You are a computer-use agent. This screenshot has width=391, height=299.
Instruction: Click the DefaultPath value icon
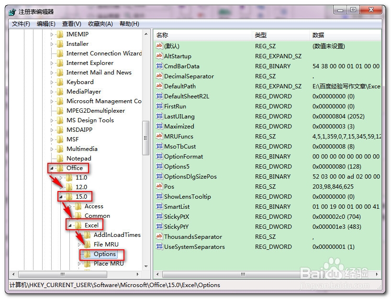159,86
